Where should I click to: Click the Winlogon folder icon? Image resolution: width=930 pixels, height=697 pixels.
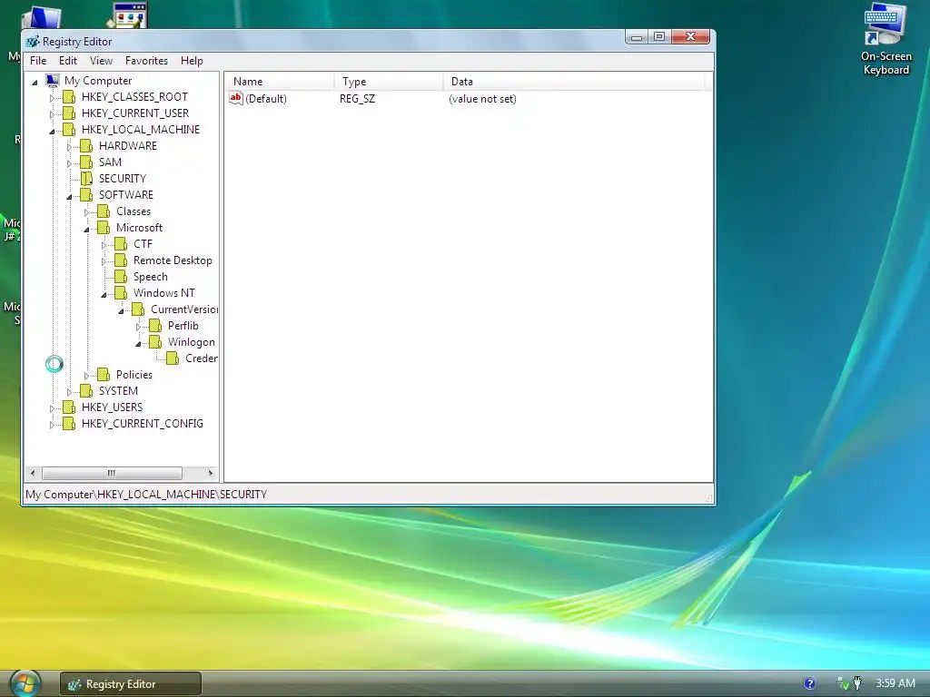(x=154, y=341)
